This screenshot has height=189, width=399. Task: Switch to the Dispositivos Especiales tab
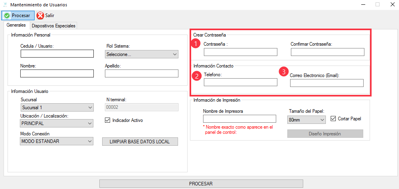tap(53, 26)
